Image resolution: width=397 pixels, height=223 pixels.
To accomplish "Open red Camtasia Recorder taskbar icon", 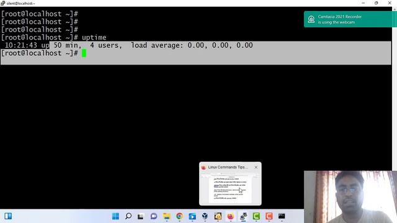I will click(x=269, y=216).
